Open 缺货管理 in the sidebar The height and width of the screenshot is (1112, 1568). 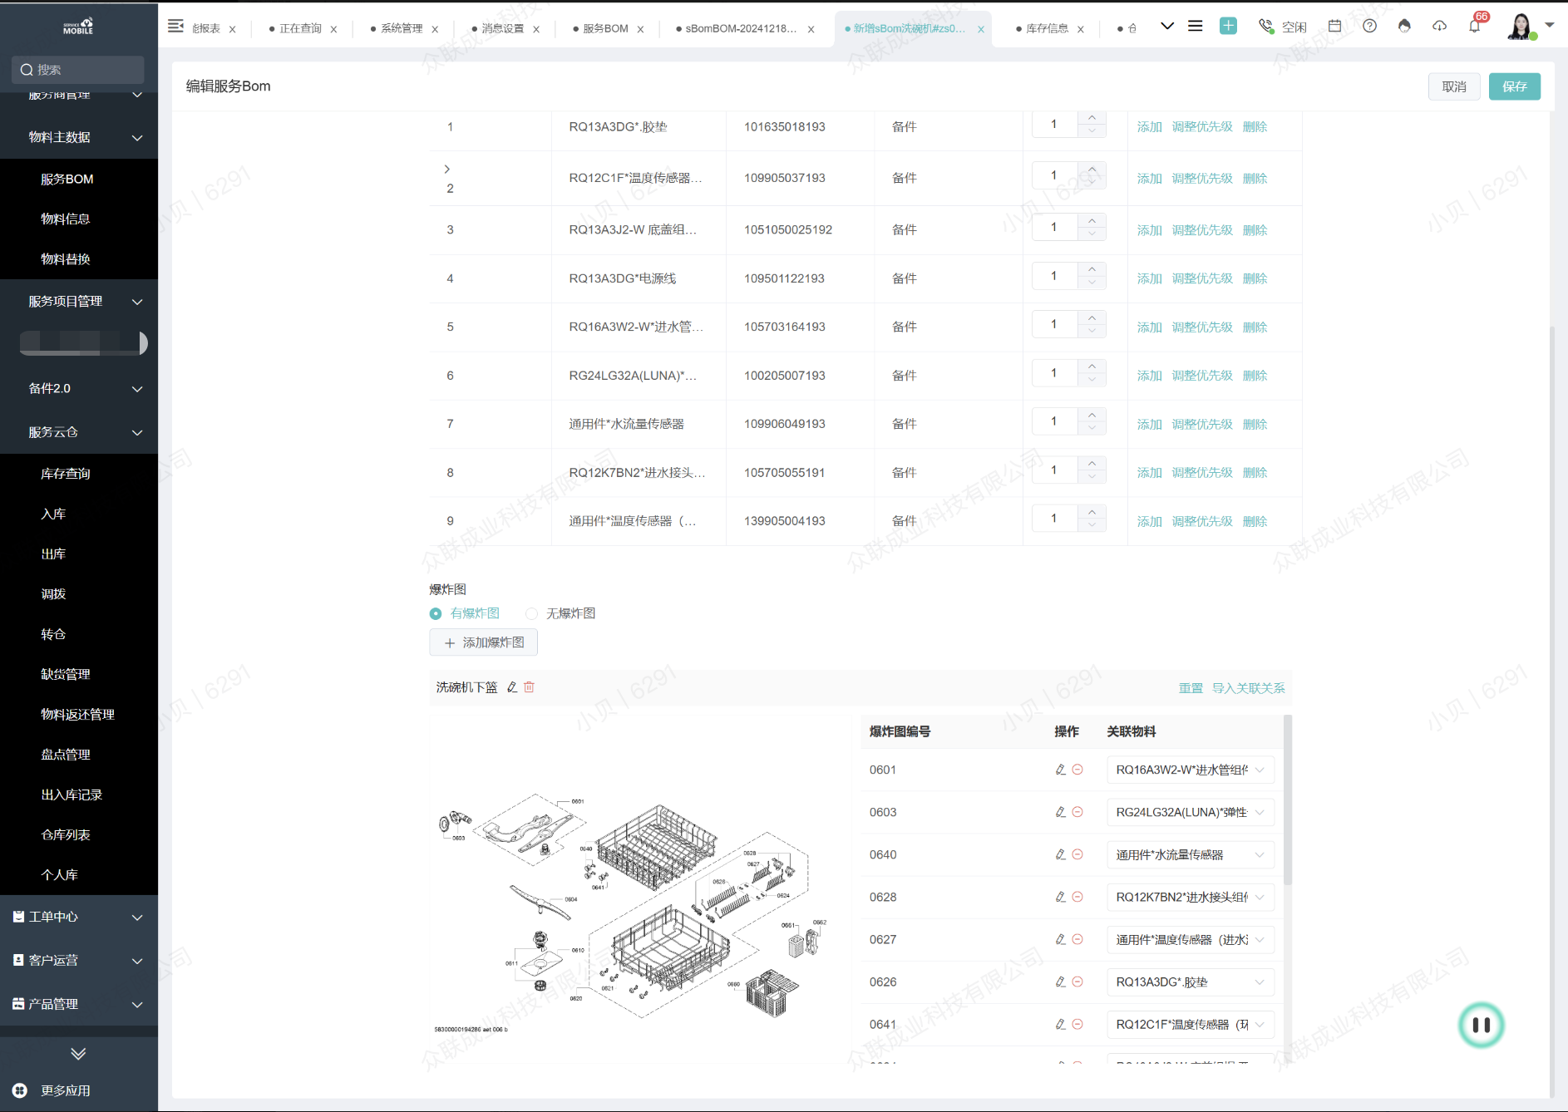[x=66, y=674]
